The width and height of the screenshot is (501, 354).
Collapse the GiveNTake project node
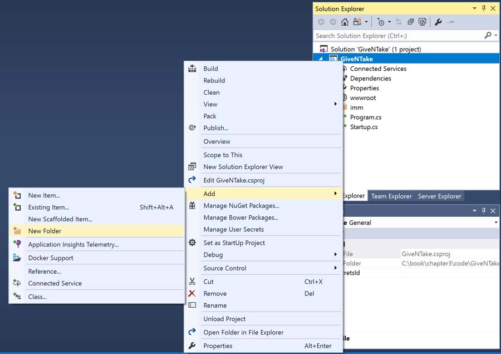pos(320,59)
